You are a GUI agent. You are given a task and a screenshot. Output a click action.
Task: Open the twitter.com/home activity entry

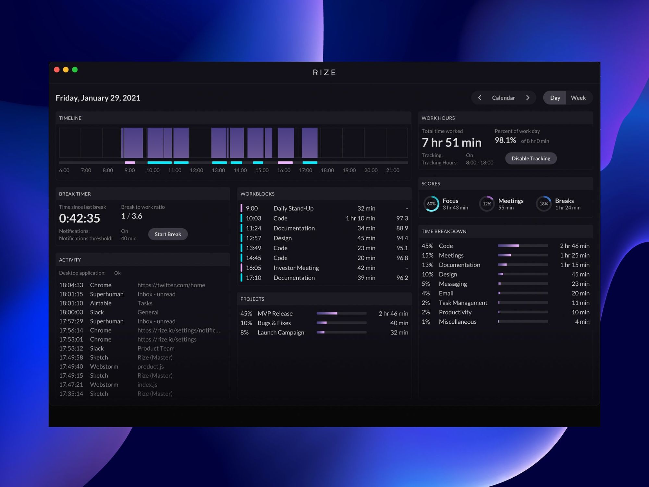(171, 285)
